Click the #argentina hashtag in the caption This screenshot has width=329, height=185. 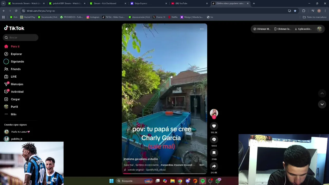(167, 165)
